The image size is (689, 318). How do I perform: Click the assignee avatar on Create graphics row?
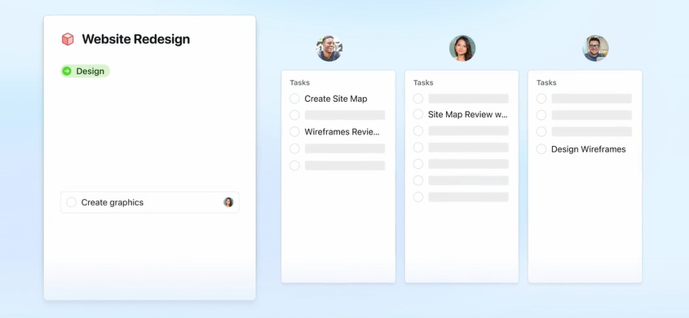pos(228,202)
